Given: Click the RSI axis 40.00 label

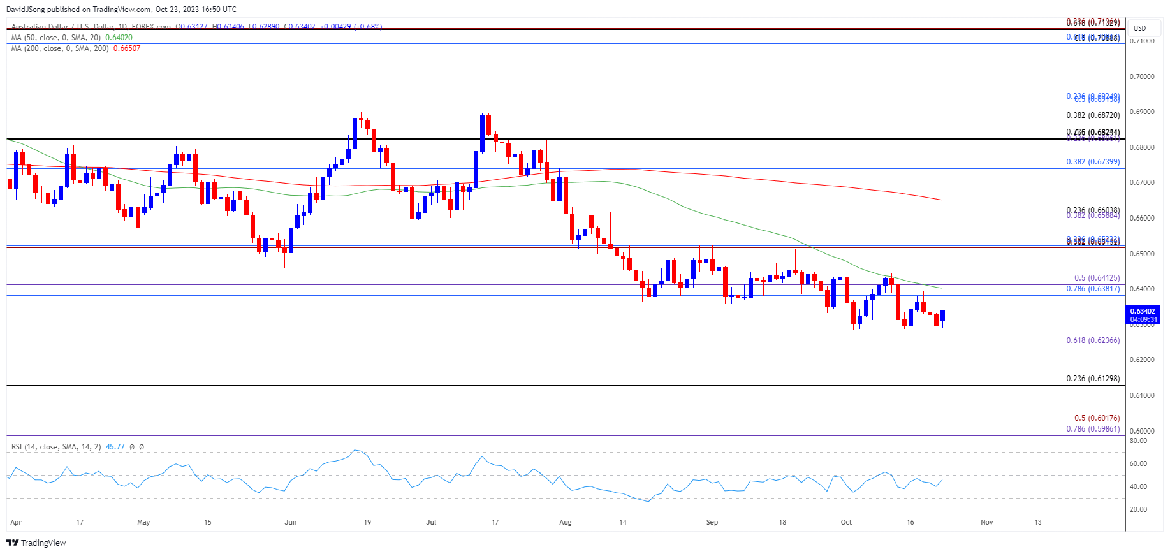Looking at the screenshot, I should pos(1138,486).
